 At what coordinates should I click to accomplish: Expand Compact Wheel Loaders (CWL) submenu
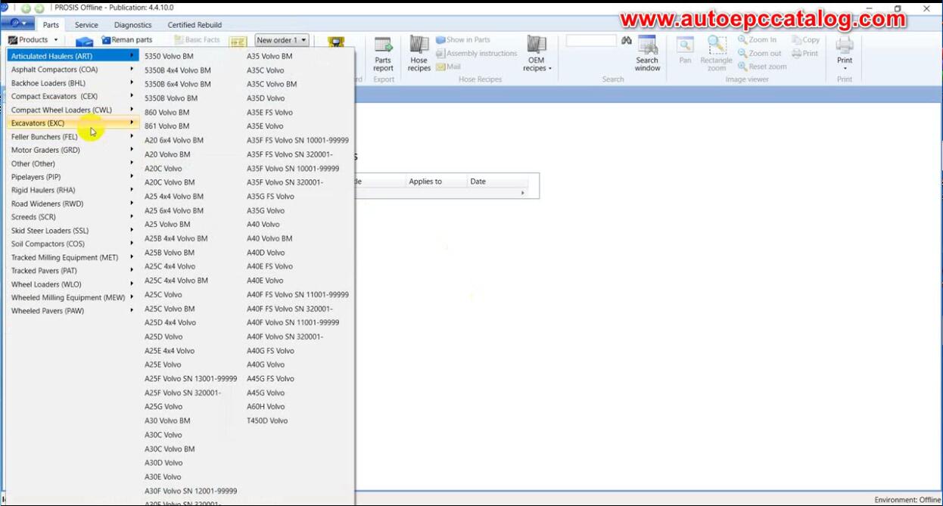tap(73, 110)
